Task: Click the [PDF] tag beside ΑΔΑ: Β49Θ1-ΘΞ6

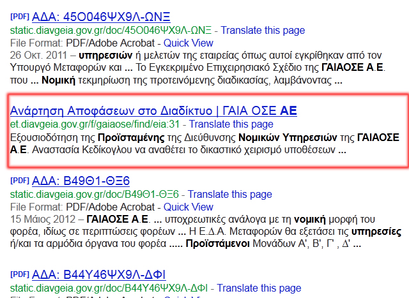Action: pyautogui.click(x=20, y=180)
